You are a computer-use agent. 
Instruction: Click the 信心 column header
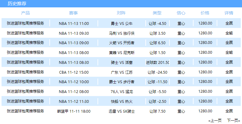(x=181, y=13)
